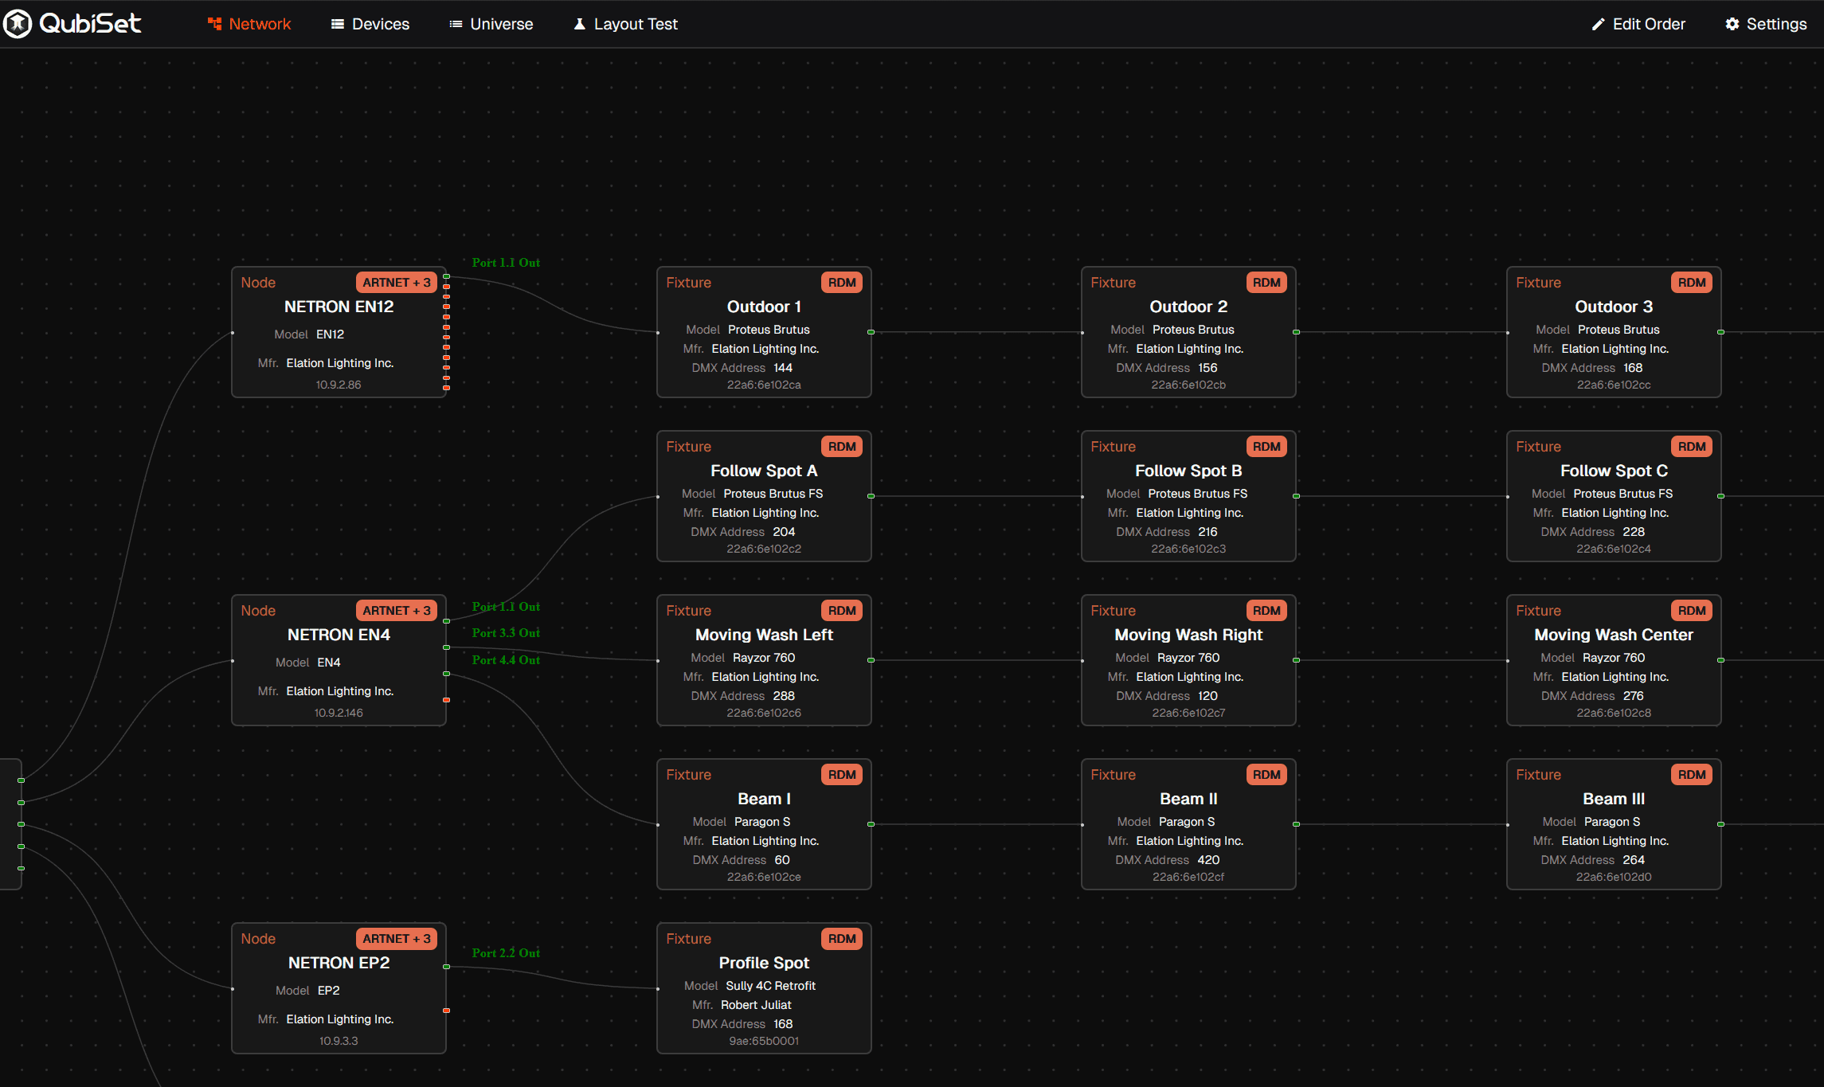Select the Beam II fixture title

(x=1188, y=799)
